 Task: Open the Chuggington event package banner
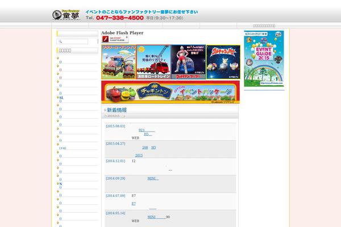coord(170,92)
